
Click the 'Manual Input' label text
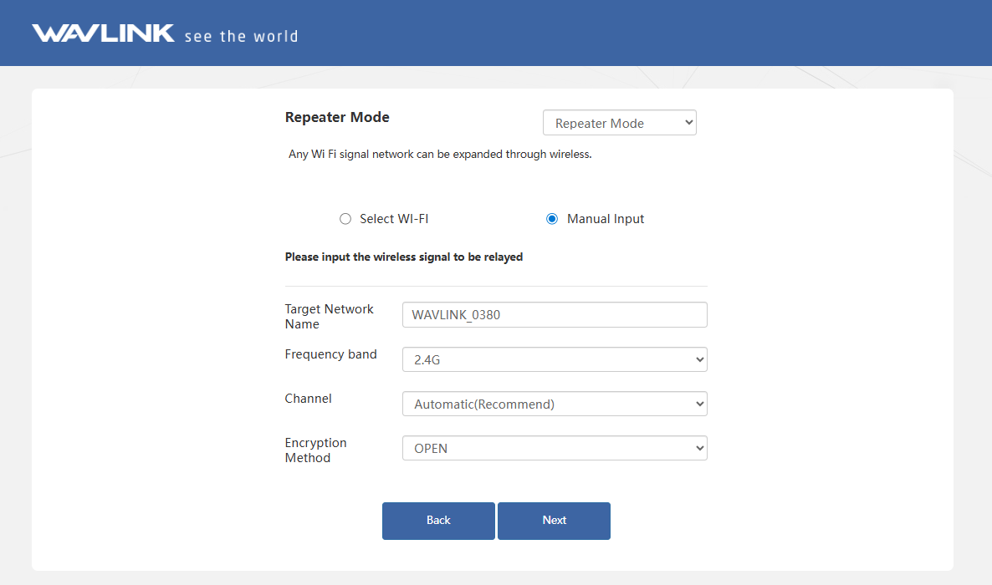pos(606,219)
